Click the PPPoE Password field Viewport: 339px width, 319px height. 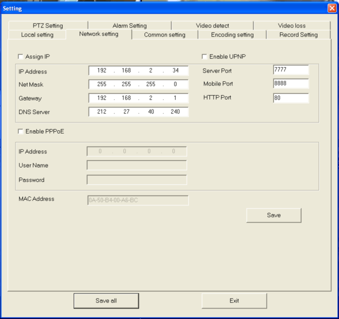pos(137,179)
